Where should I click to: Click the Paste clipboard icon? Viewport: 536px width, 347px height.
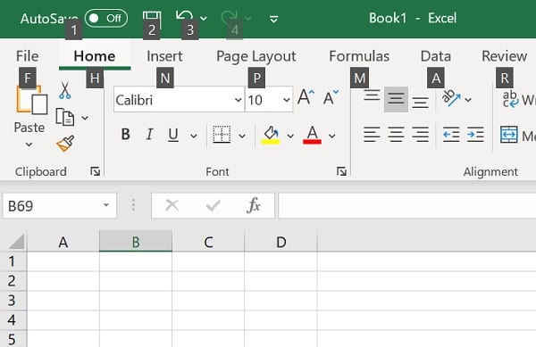tap(32, 100)
